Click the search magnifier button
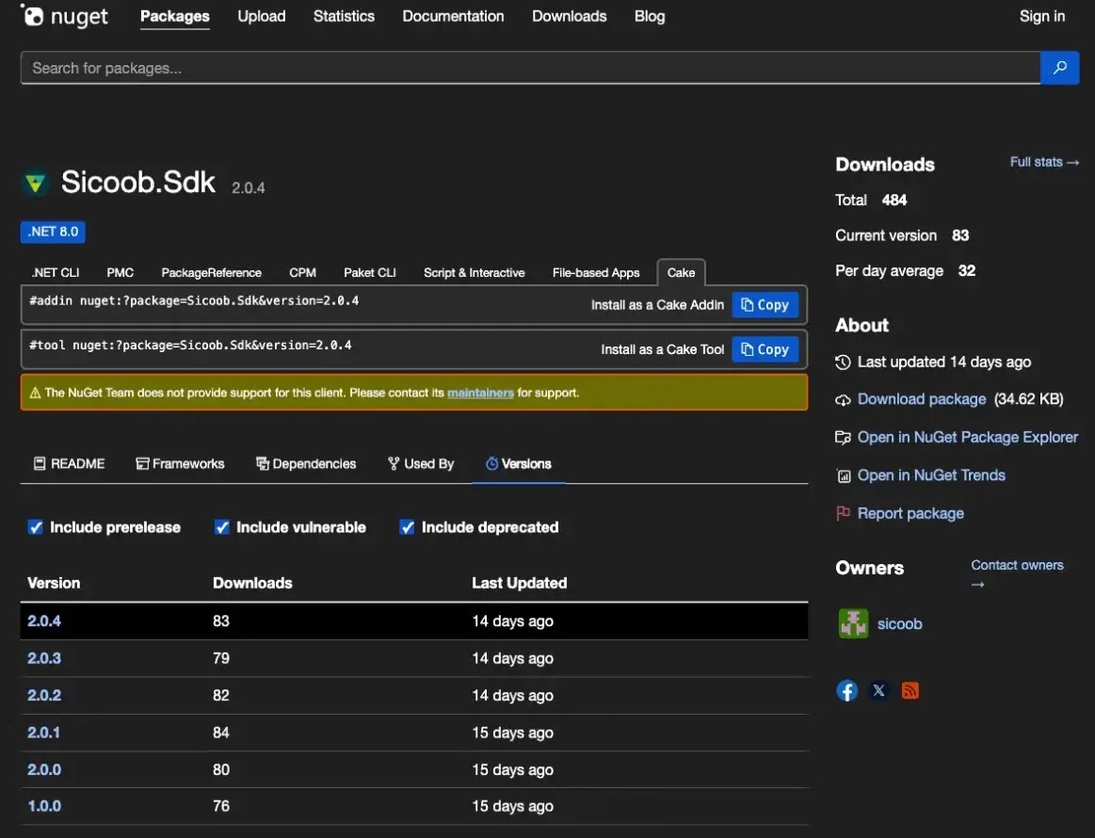 pos(1059,68)
